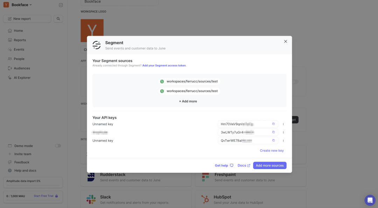Collapse the sidebar panel

tap(61, 5)
